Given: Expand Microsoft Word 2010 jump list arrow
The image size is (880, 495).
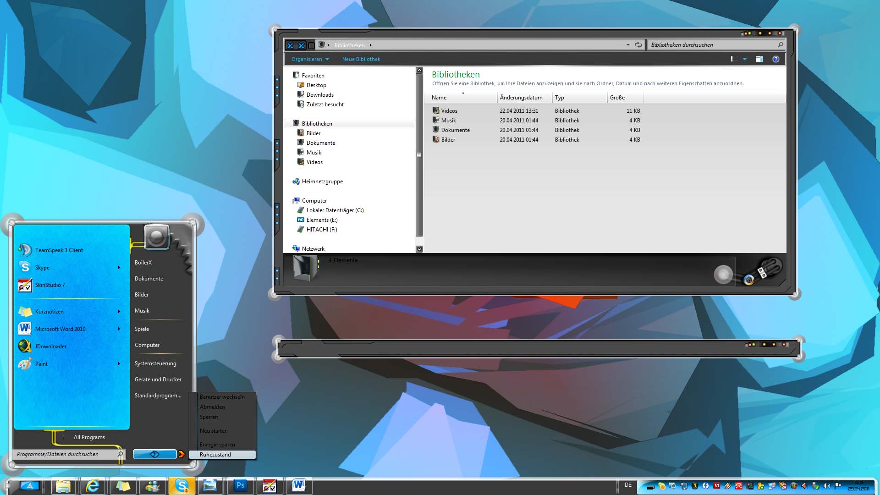Looking at the screenshot, I should tap(119, 329).
